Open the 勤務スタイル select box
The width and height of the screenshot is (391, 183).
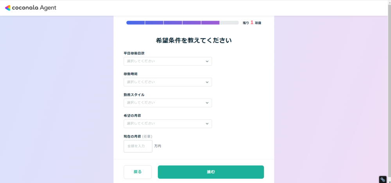tap(168, 103)
